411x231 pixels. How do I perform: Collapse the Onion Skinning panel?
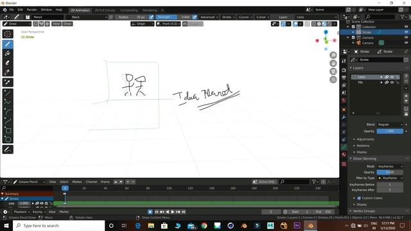(364, 158)
